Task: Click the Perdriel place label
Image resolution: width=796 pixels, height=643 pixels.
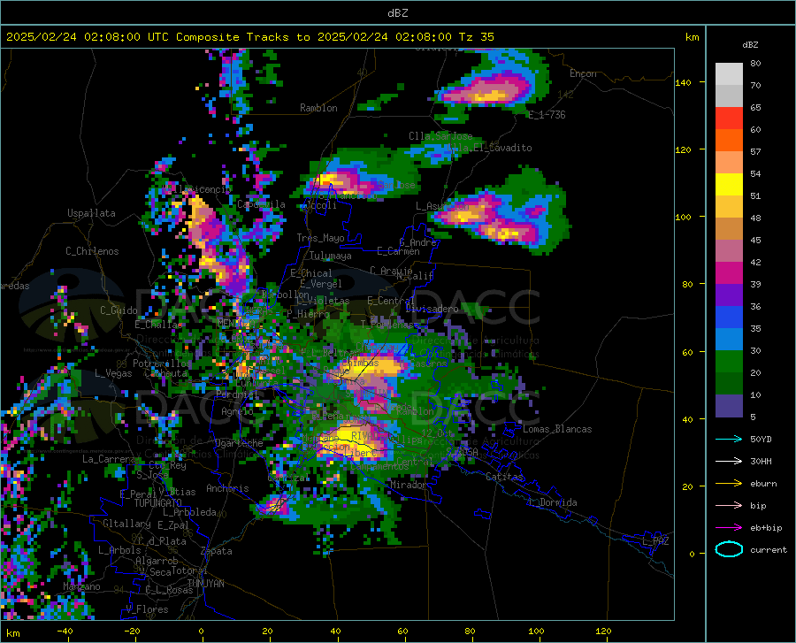Action: (x=238, y=394)
